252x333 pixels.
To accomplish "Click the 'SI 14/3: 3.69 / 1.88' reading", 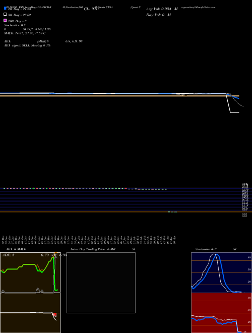I will pos(37,29).
